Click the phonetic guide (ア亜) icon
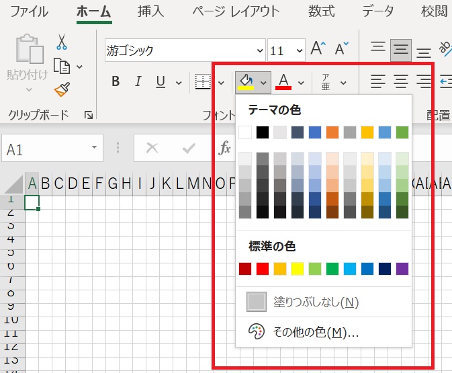Screen dimensions: 452x373 click(x=326, y=82)
